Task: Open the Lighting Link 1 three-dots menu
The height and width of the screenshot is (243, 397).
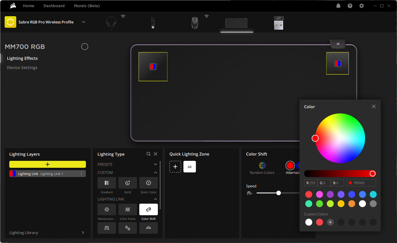Action: 81,174
